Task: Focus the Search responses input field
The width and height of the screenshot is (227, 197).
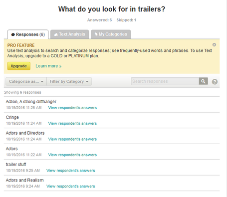Action: coord(165,81)
